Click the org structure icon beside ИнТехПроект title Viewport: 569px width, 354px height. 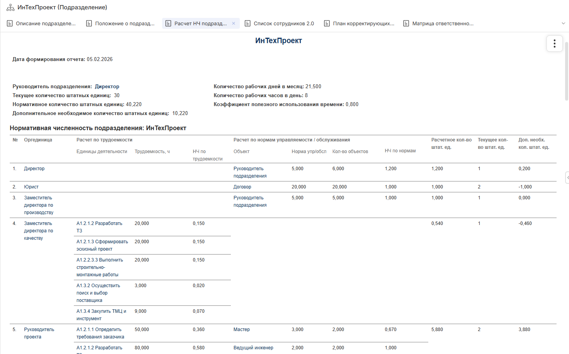pos(10,8)
